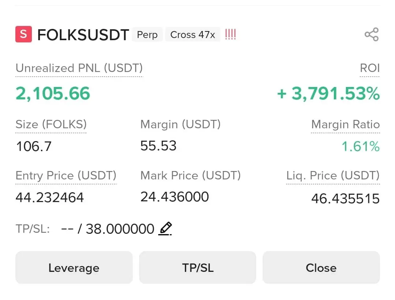Tap the Entry Price (USDT) label
This screenshot has height=300, width=395.
66,176
